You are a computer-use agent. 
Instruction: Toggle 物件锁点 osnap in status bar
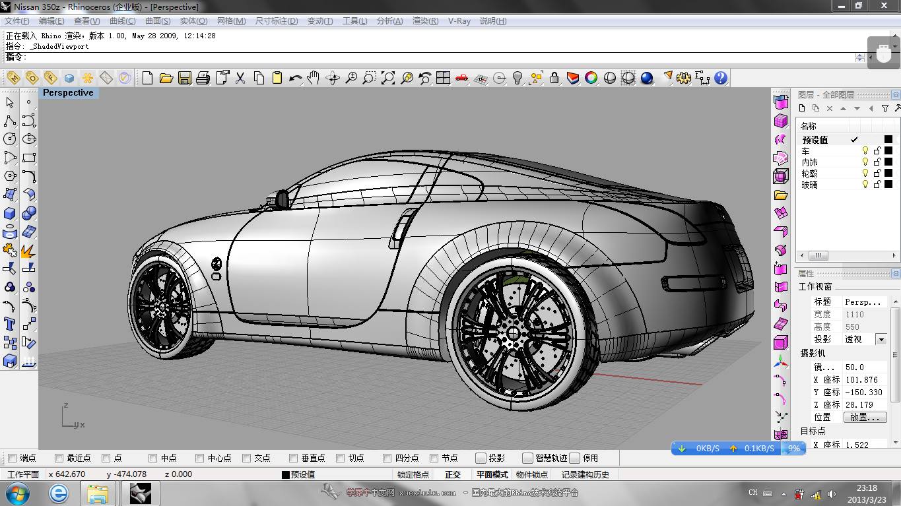point(532,474)
